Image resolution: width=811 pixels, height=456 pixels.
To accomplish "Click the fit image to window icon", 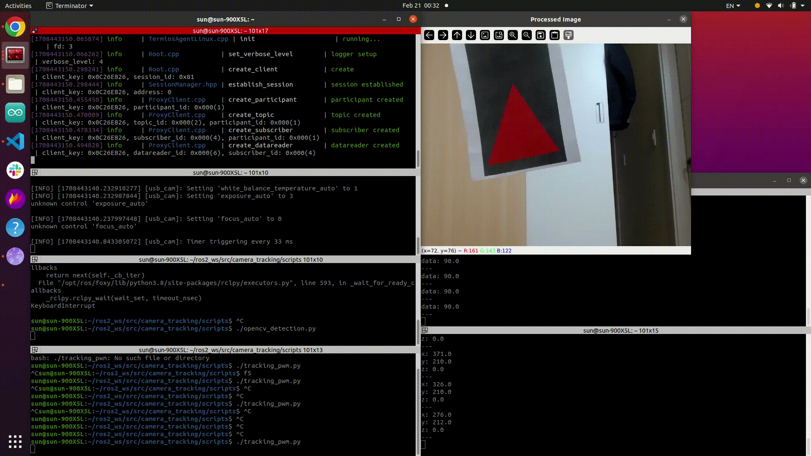I will [499, 35].
